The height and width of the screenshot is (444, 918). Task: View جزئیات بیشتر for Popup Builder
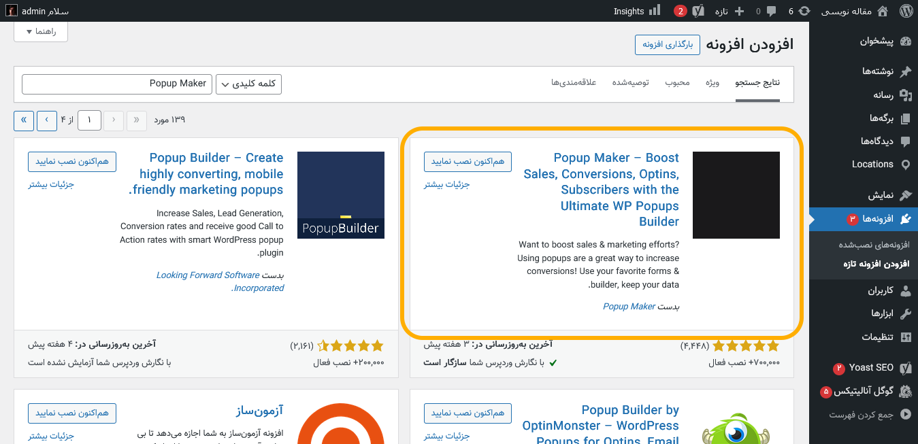click(51, 184)
